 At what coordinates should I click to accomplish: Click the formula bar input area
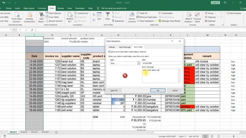(x=140, y=30)
